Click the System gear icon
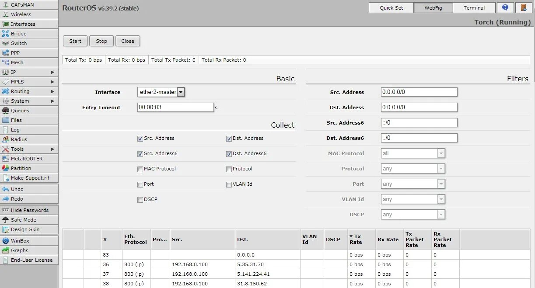 (6, 101)
